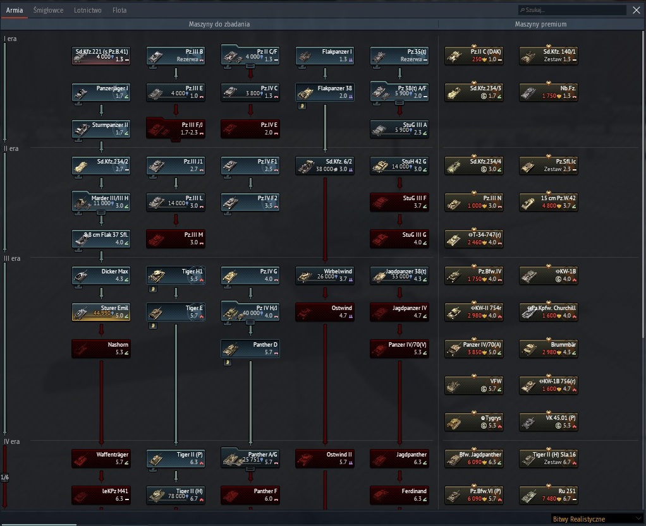Expand the Pz.II C/F vehicle group
This screenshot has width=646, height=526.
pyautogui.click(x=250, y=56)
